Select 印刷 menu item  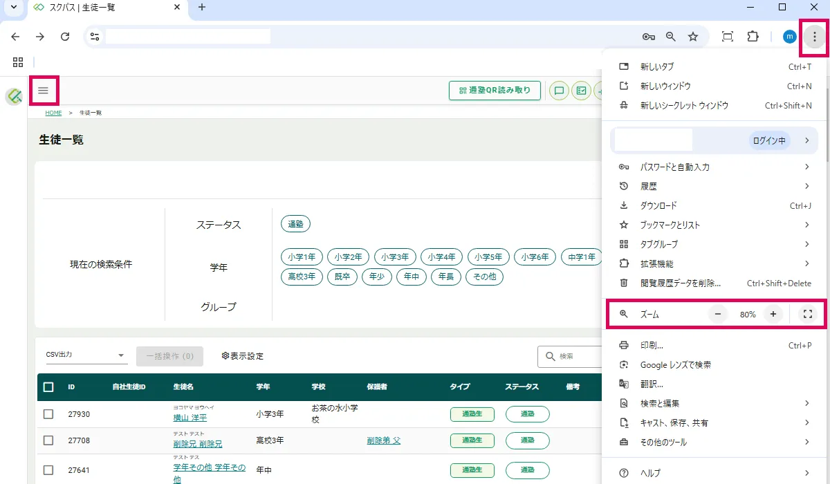[x=714, y=346]
